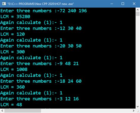Click the window title text "HCF new .exe"
Image resolution: width=140 pixels, height=113 pixels.
coord(65,4)
